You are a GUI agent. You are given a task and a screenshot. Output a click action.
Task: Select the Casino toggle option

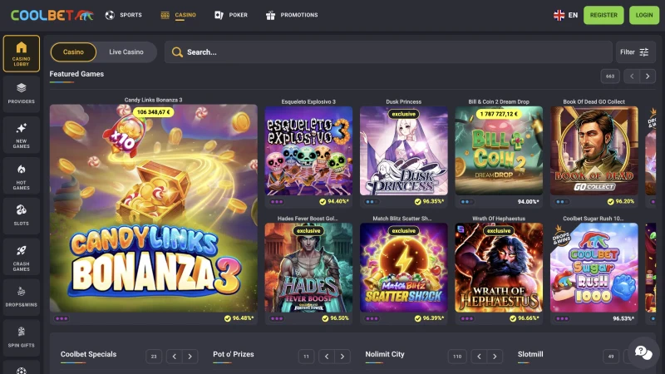pos(74,52)
